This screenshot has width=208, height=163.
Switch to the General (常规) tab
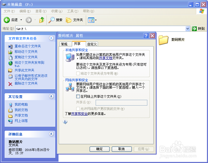pyautogui.click(x=66, y=44)
